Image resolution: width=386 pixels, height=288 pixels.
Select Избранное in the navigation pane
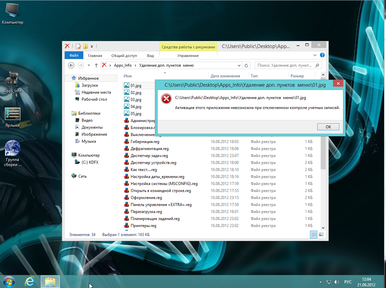(x=88, y=78)
